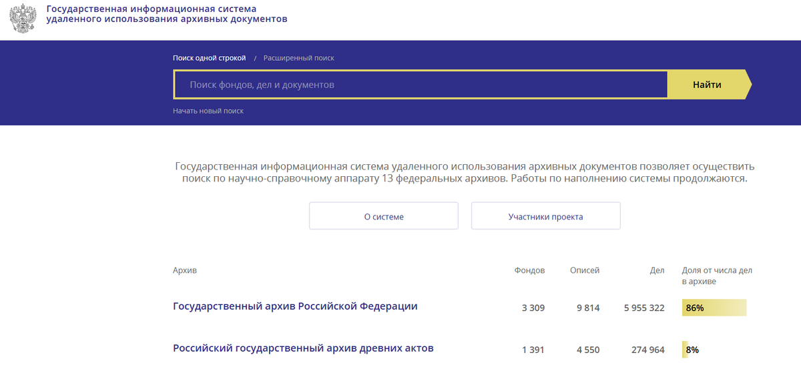Select funds value '1 391'

[x=533, y=350]
